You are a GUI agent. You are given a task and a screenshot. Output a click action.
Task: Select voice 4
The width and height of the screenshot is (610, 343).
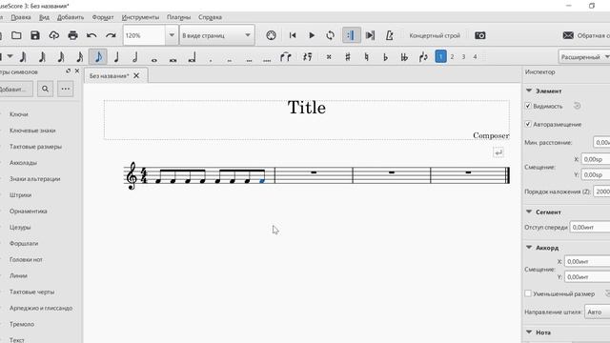point(475,57)
